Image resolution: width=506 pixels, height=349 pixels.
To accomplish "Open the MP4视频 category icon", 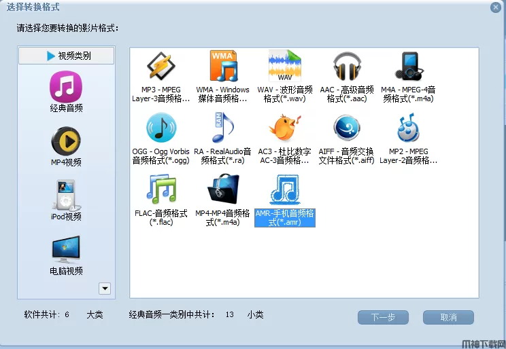I will (x=66, y=141).
